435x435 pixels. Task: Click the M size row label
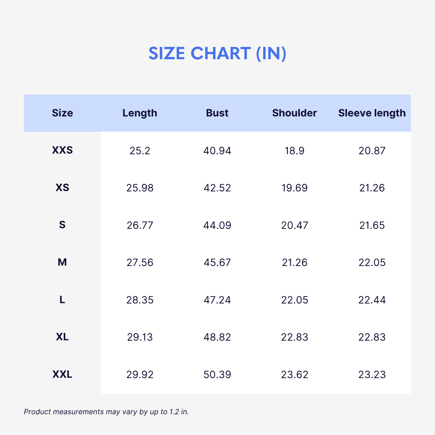pyautogui.click(x=62, y=262)
